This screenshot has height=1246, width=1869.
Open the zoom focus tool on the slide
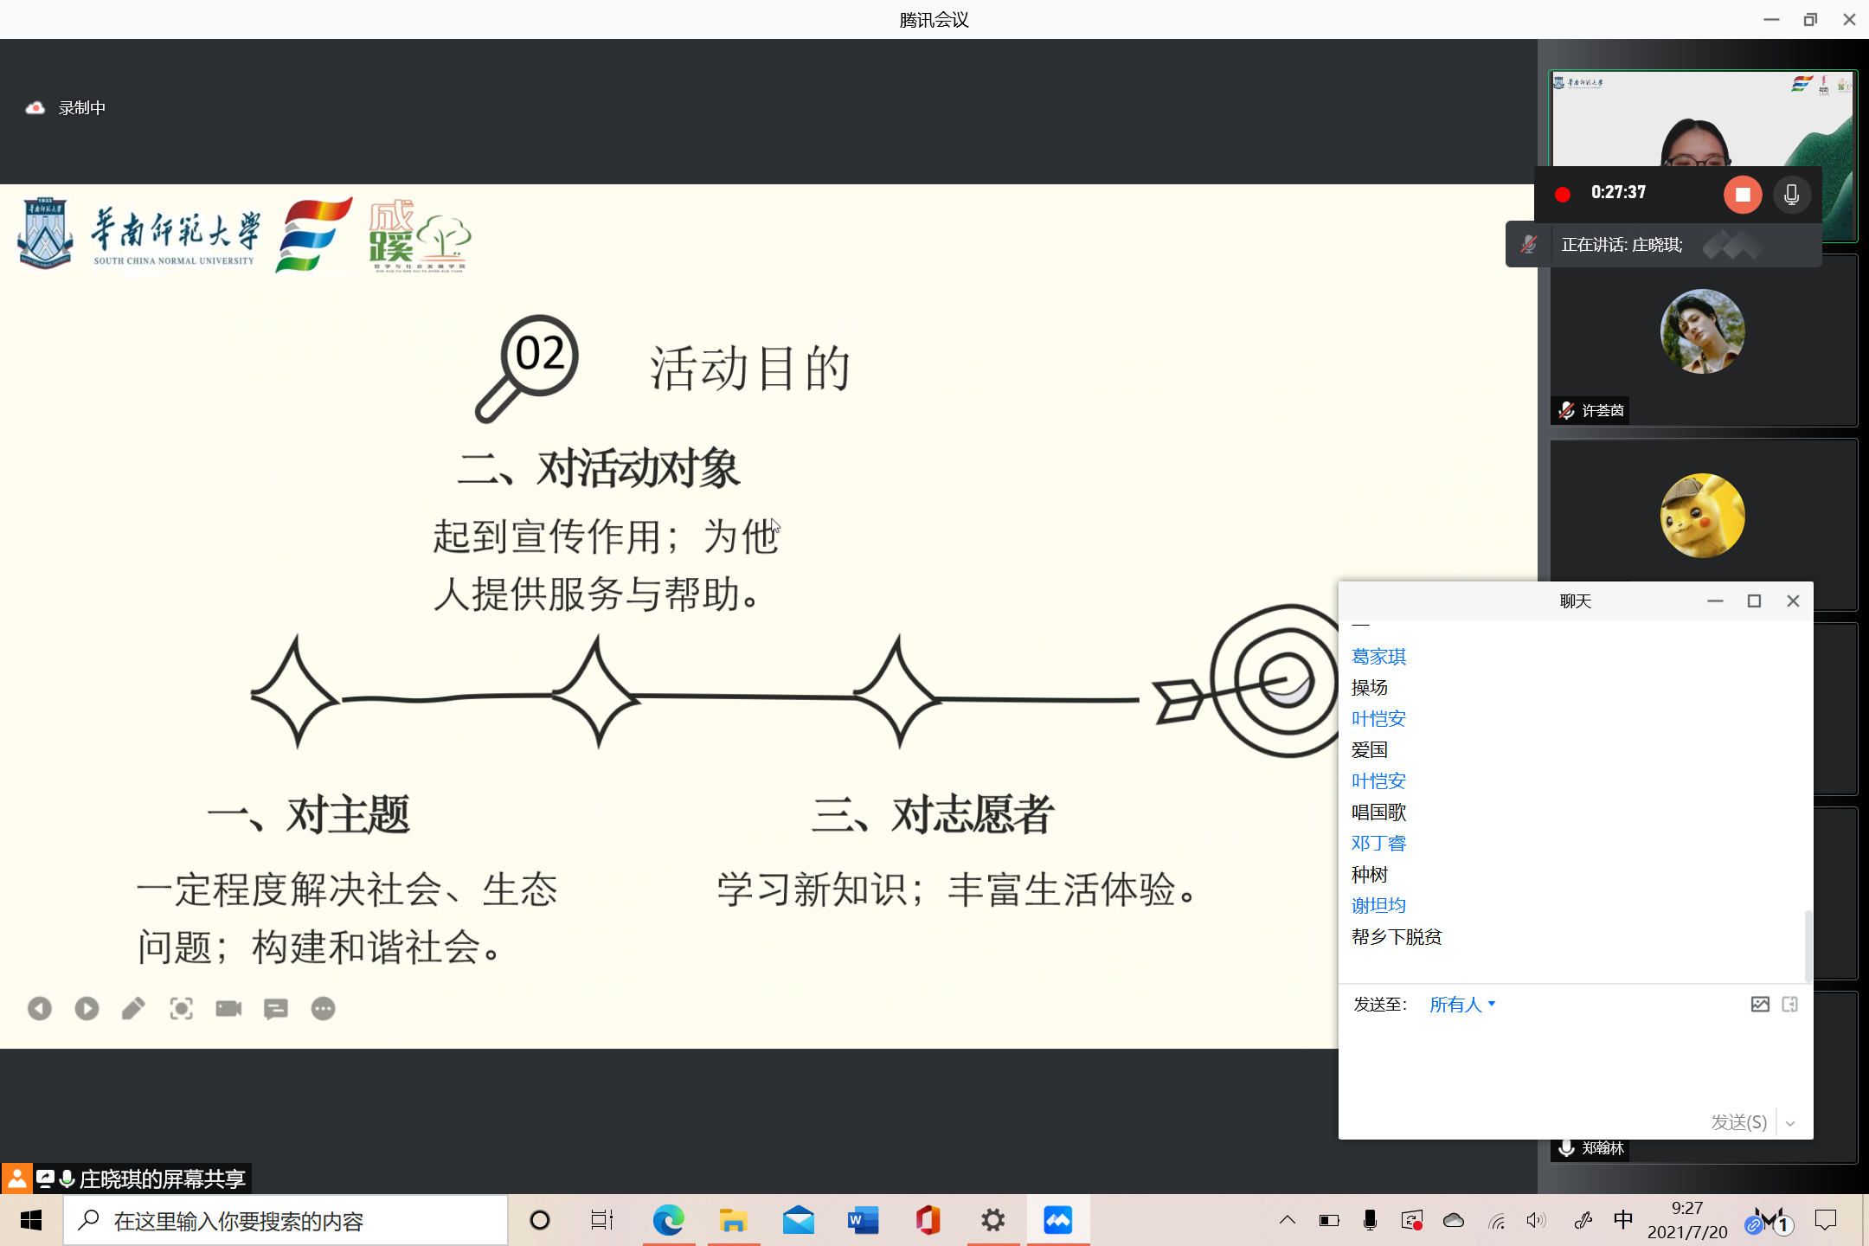click(181, 1008)
